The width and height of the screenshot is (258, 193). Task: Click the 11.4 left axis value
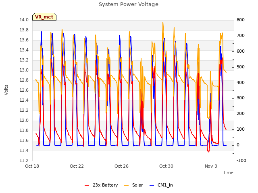[24, 150]
